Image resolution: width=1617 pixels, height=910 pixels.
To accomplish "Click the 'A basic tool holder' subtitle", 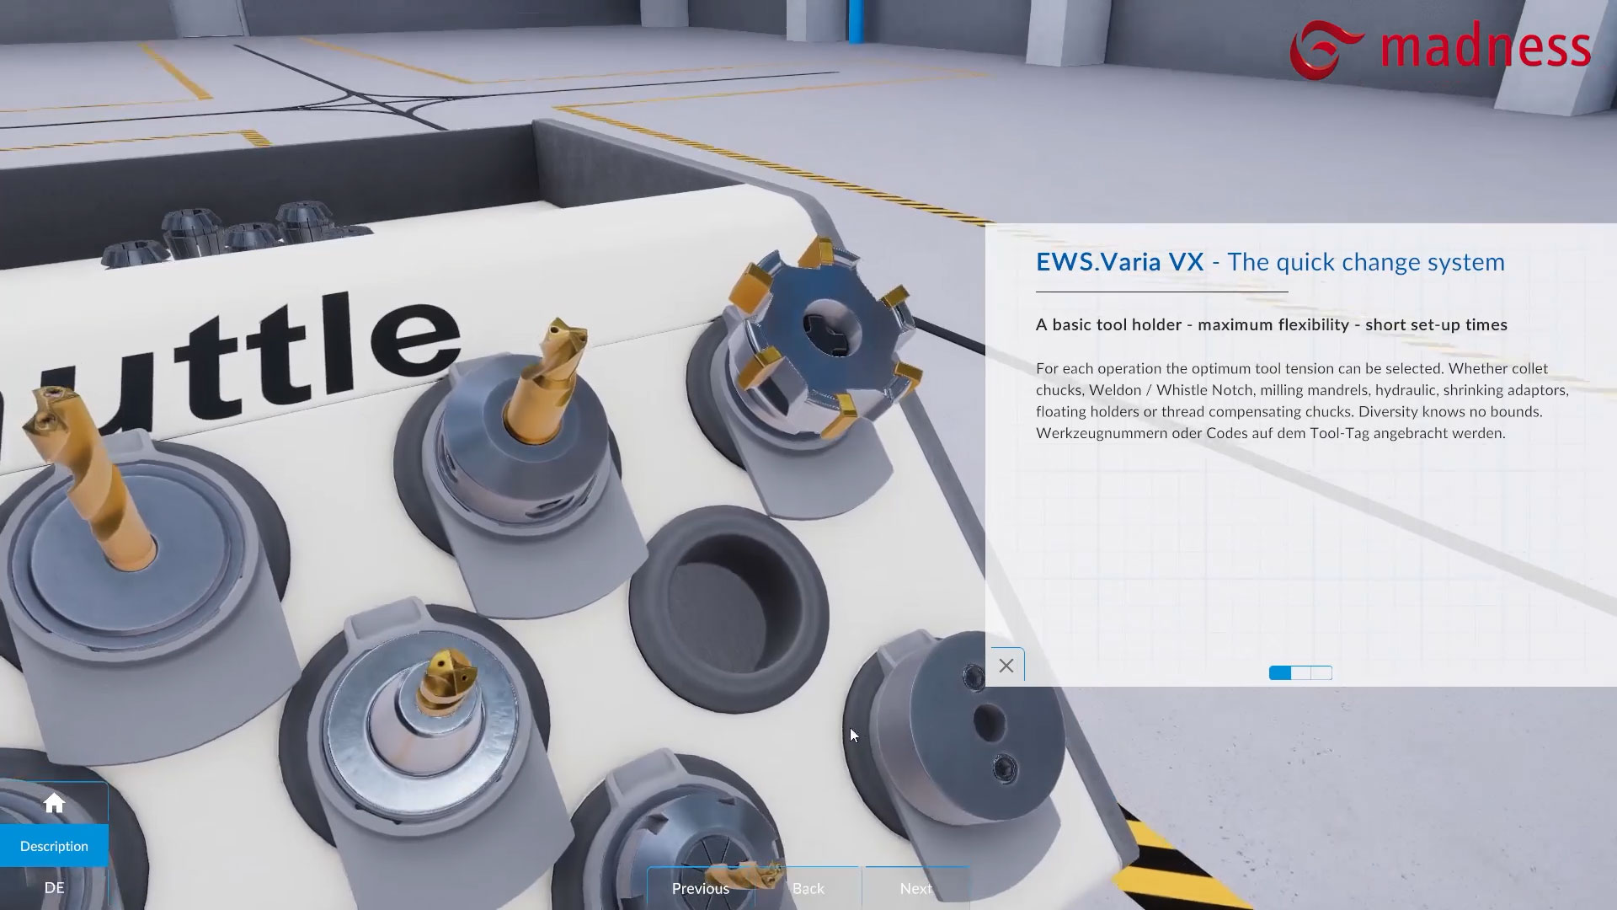I will 1272,324.
